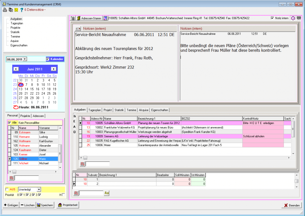305x216 pixels.
Task: Uncheck the Priorität 1 checkbox
Action: pyautogui.click(x=27, y=195)
